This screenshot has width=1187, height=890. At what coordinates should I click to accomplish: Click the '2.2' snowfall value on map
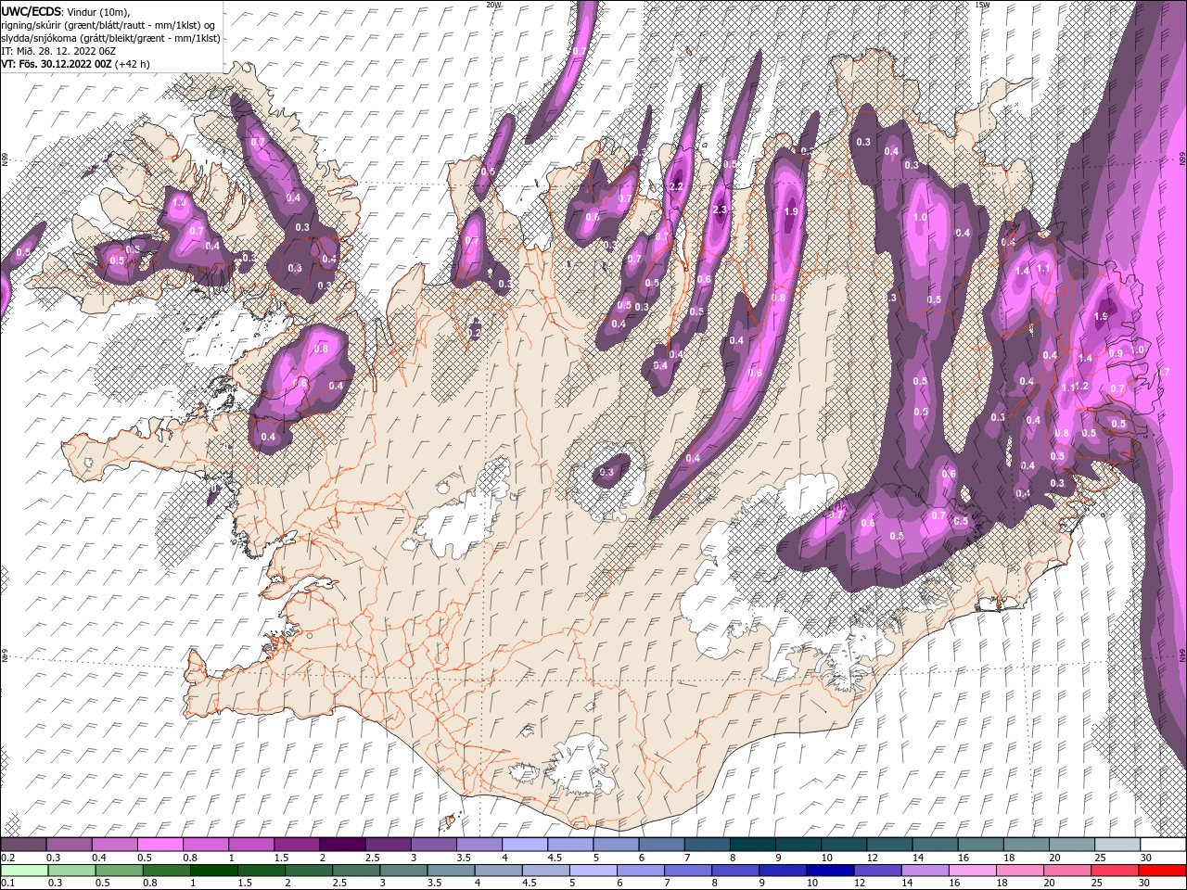coord(676,186)
